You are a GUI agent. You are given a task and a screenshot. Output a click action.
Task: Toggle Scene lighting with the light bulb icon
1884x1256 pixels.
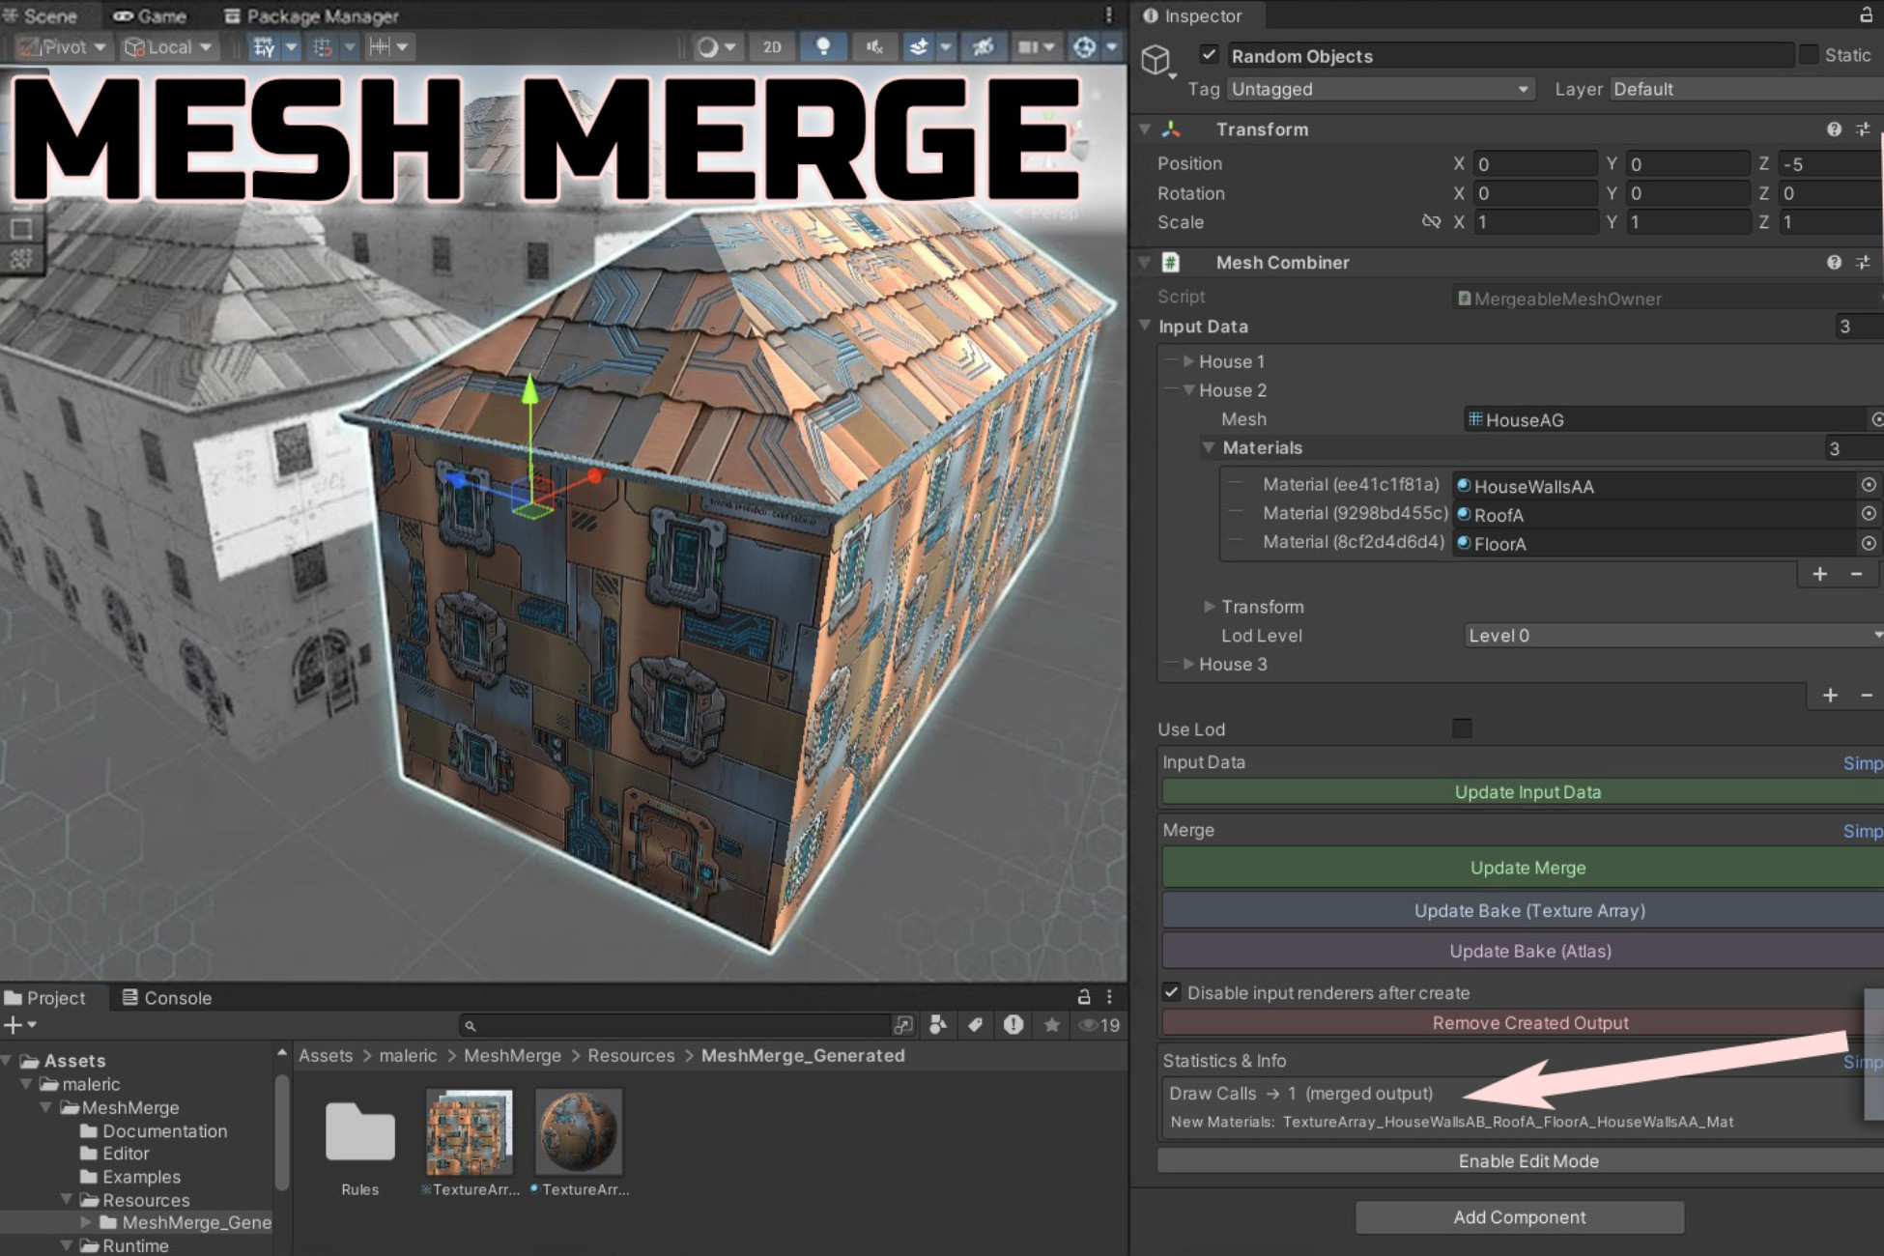tap(822, 46)
